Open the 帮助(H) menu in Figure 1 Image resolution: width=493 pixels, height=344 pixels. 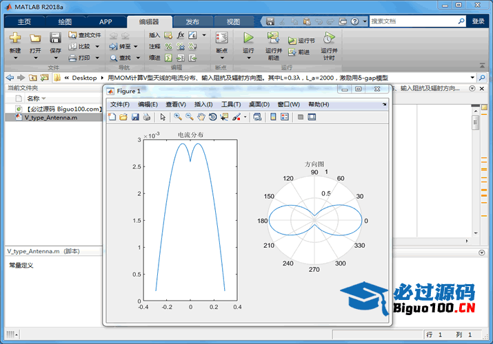click(319, 104)
